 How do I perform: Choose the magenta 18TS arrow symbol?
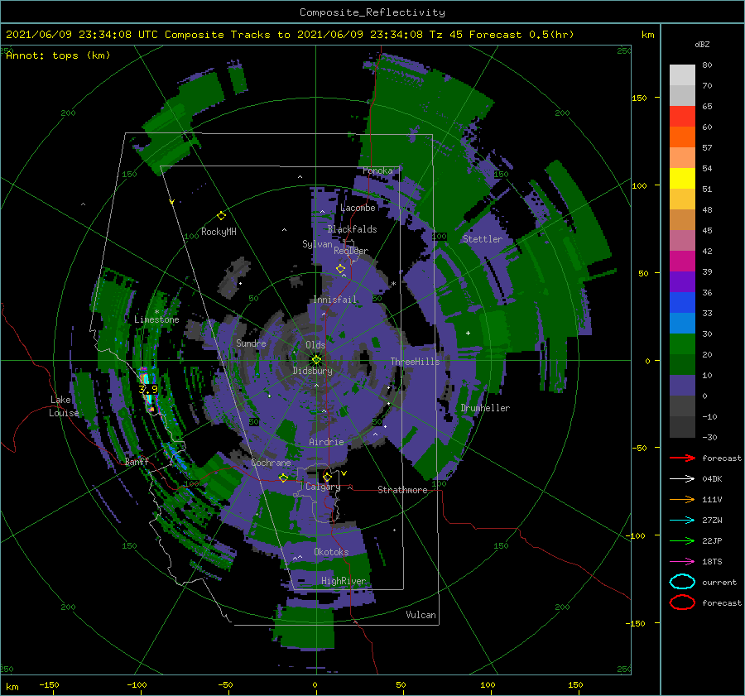coord(682,562)
